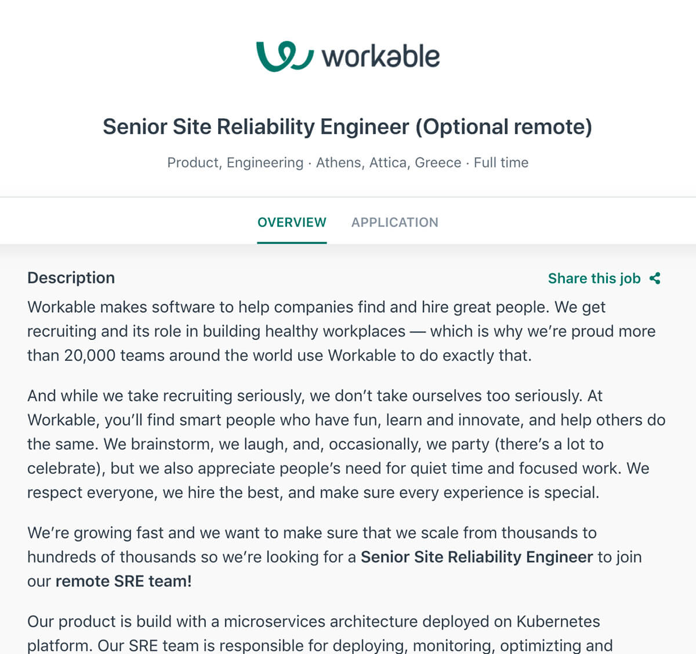Click the paragraph starting We're growing fast
This screenshot has width=696, height=654.
pyautogui.click(x=335, y=557)
